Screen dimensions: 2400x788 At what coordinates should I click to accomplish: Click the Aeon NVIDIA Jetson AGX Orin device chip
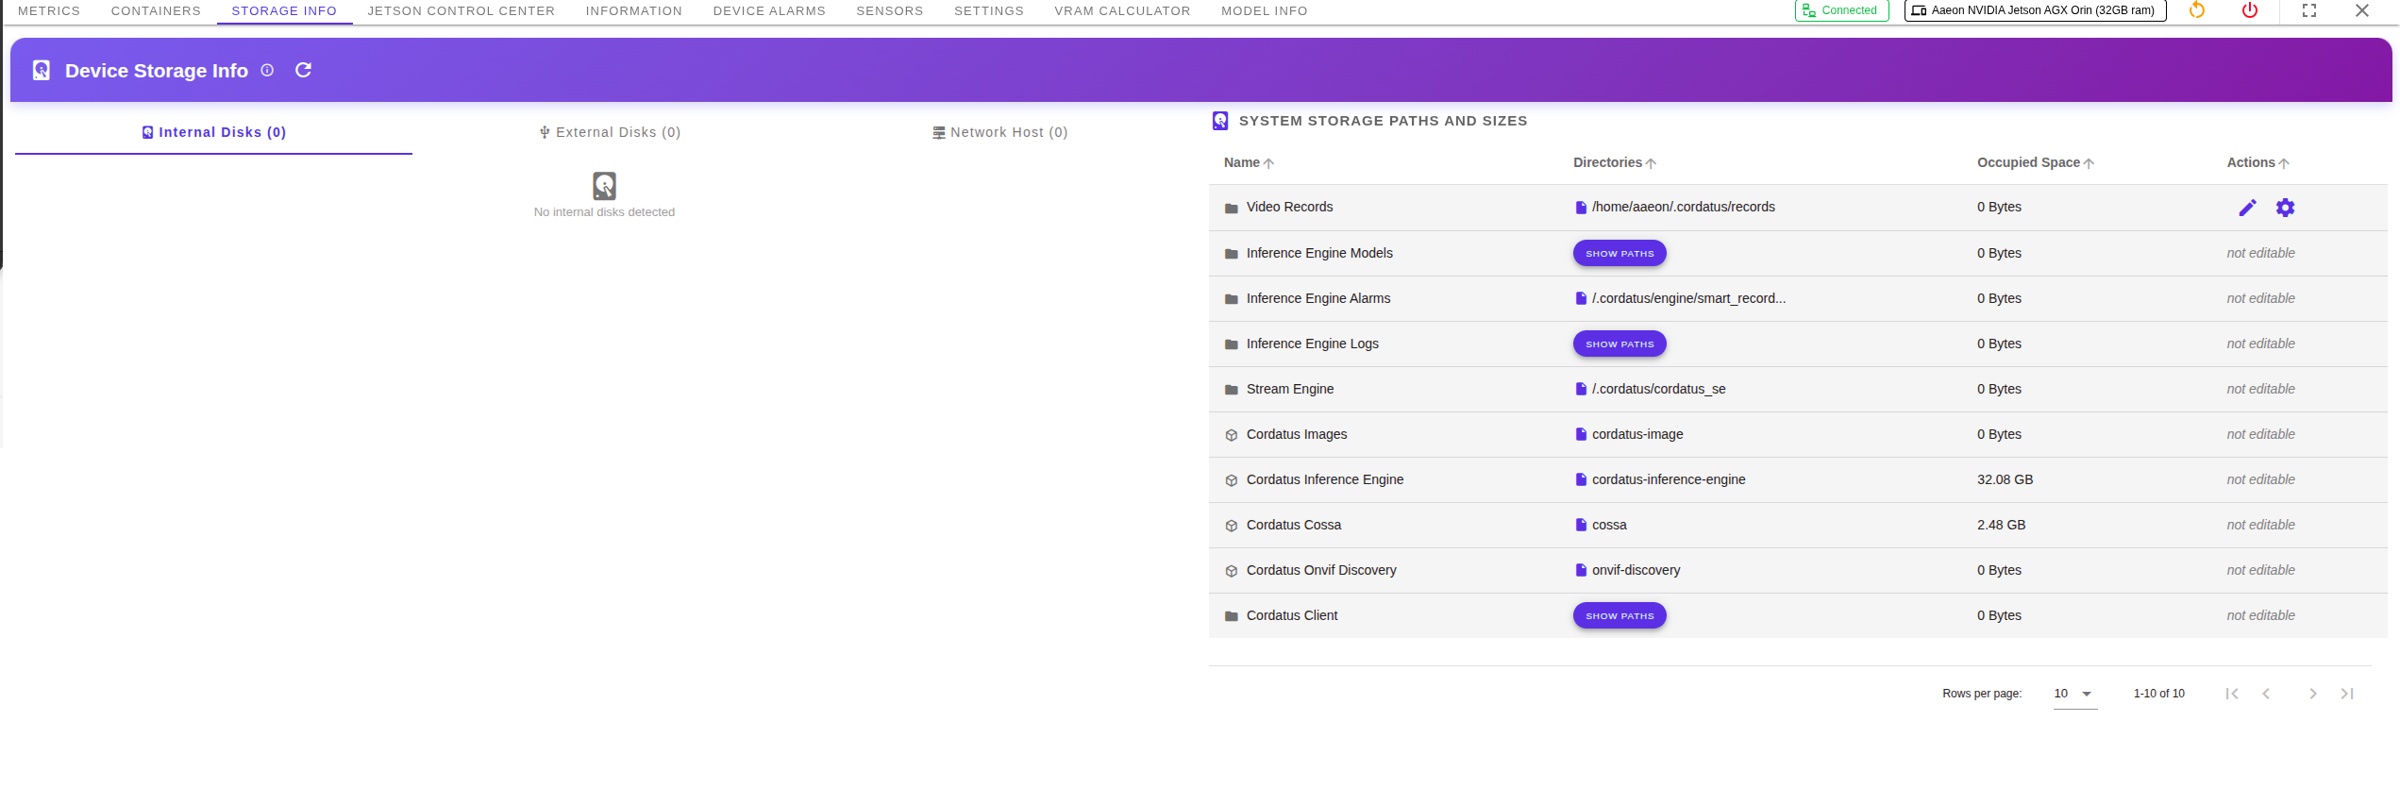tap(2034, 10)
